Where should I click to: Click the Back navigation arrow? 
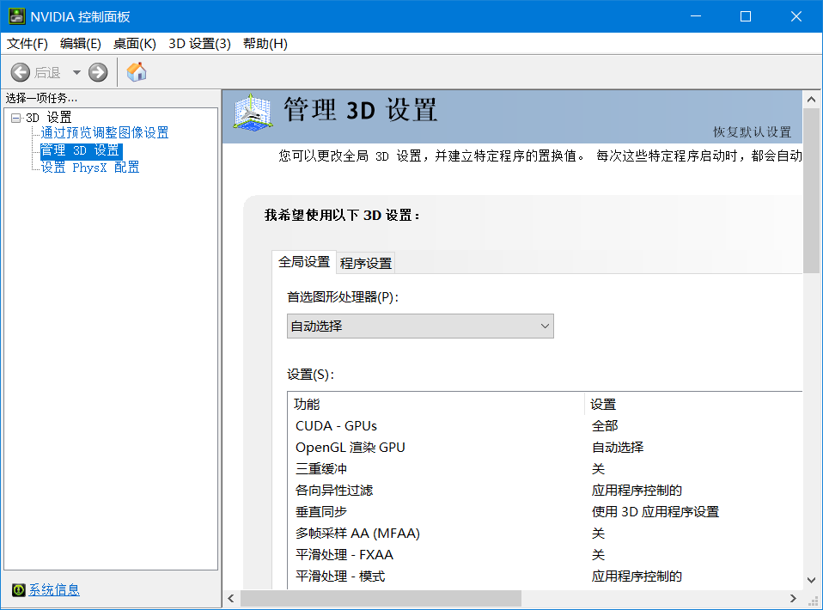tap(21, 72)
